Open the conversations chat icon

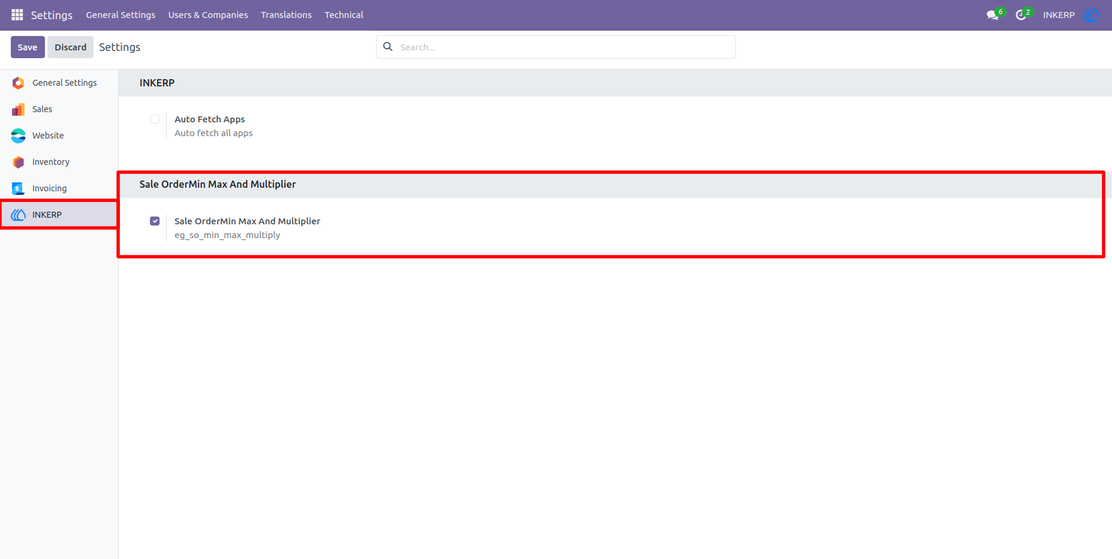993,15
